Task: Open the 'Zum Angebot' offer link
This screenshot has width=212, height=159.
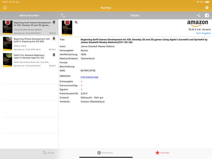Action: coord(203,33)
